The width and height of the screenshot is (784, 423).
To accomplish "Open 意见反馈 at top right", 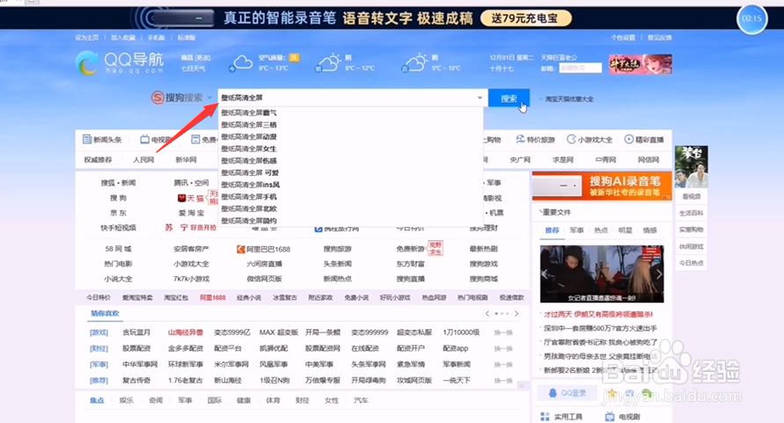I will pos(660,38).
